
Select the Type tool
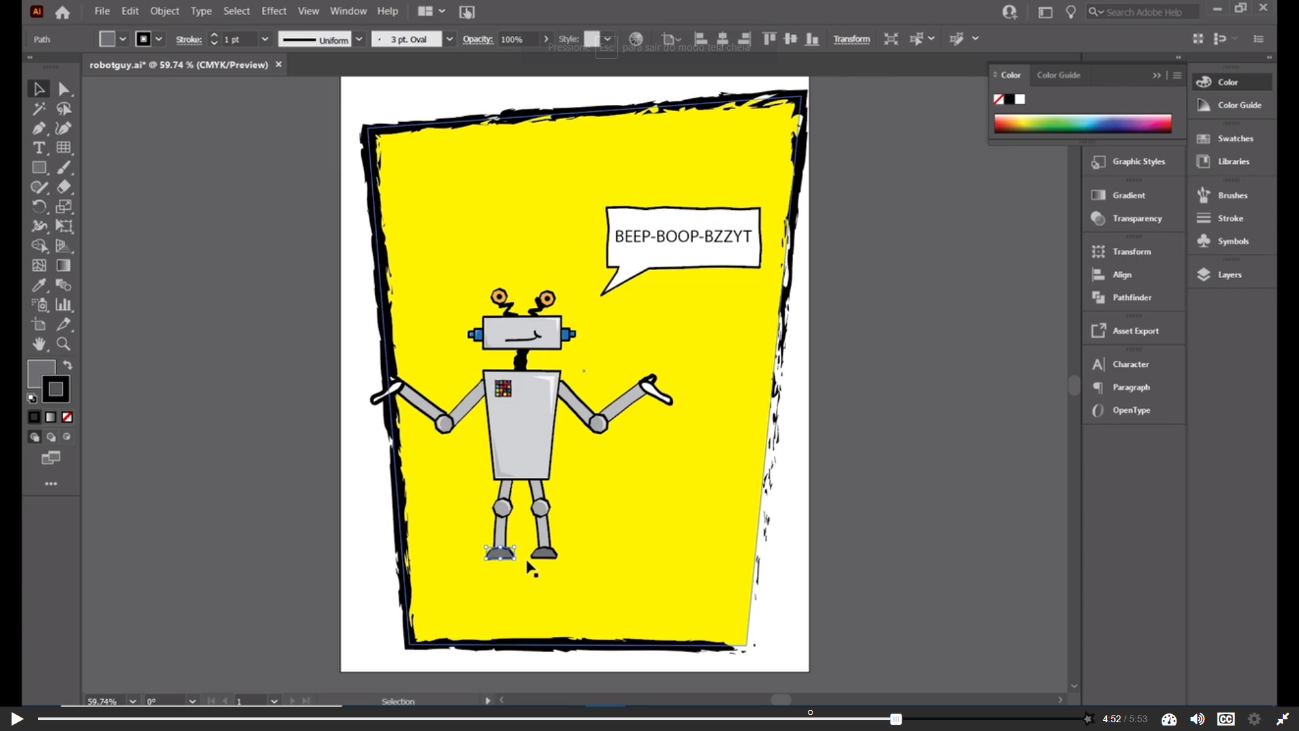click(39, 148)
